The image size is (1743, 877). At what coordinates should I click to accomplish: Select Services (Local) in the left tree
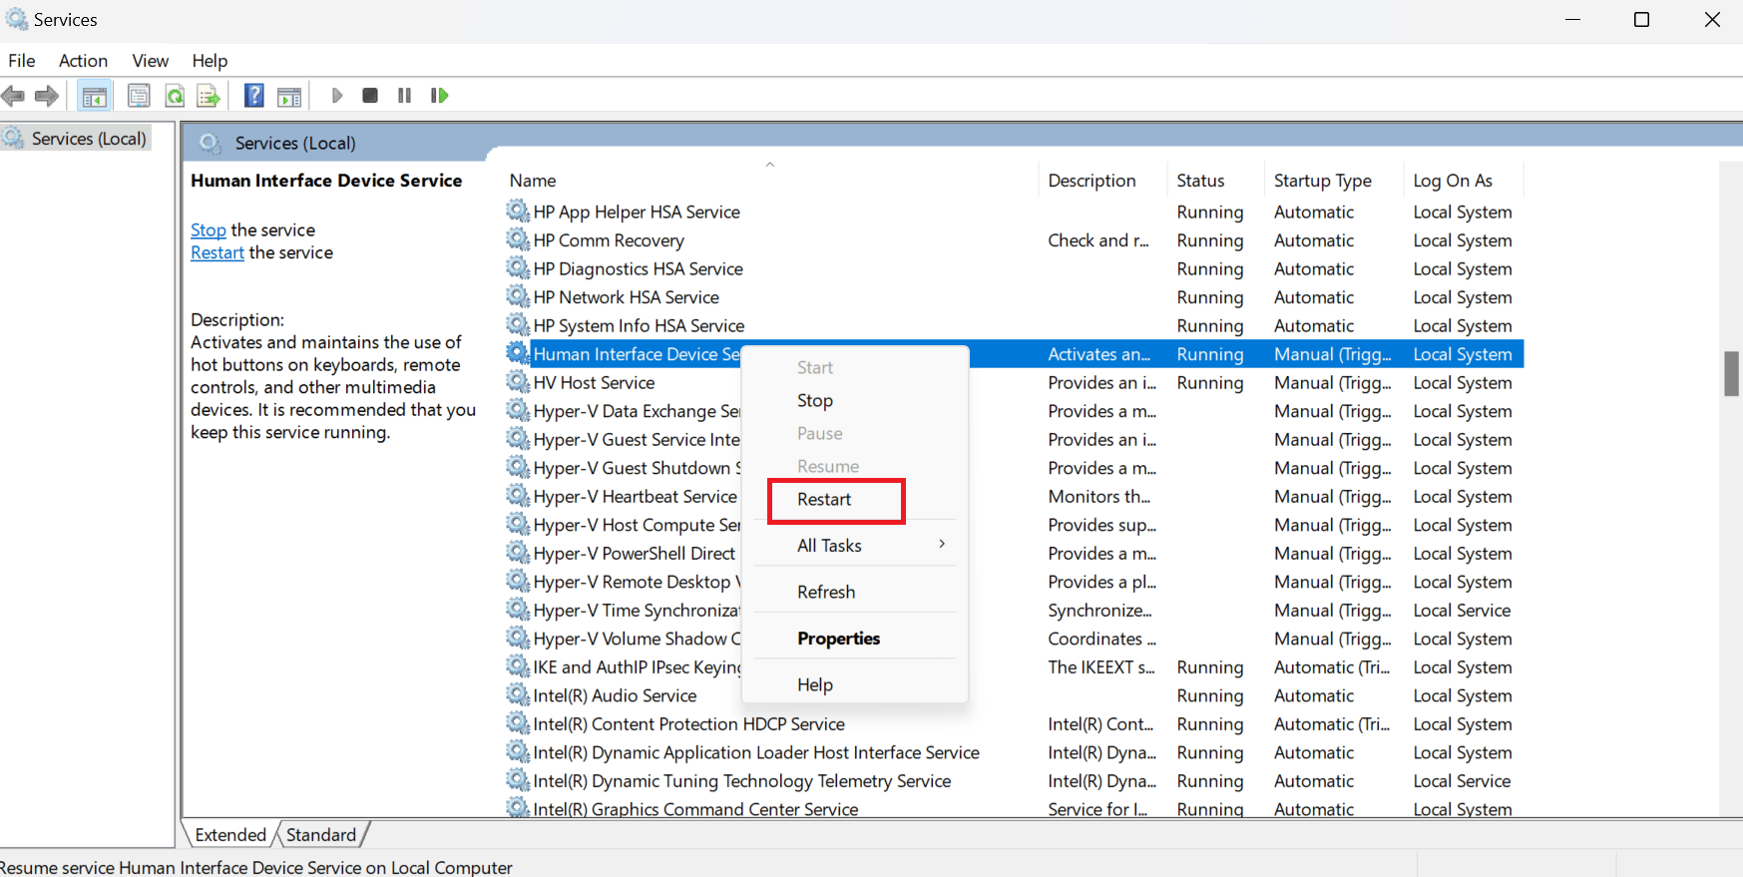pyautogui.click(x=89, y=139)
